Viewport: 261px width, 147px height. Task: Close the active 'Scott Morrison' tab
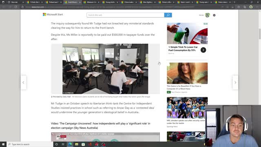pos(80,2)
